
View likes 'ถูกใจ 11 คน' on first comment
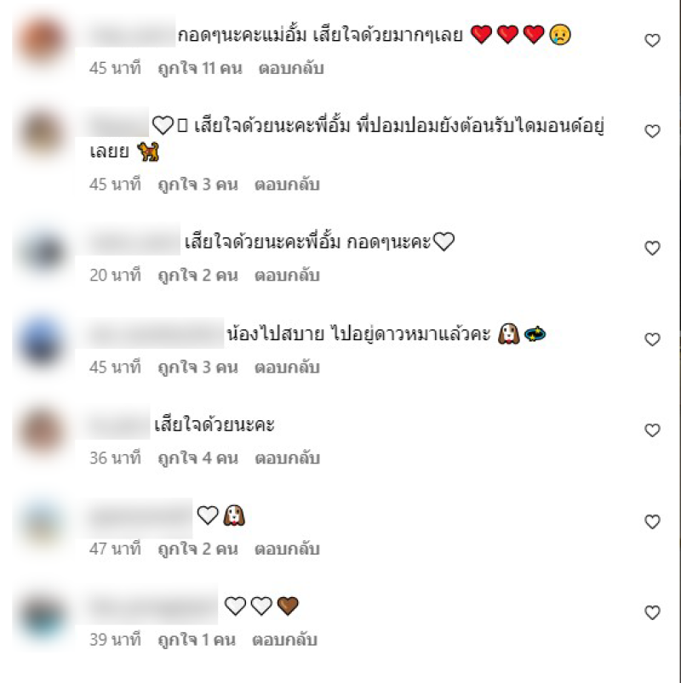coord(200,69)
